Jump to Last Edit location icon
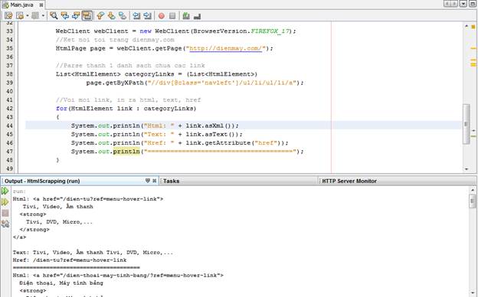Image resolution: width=478 pixels, height=297 pixels. [x=8, y=15]
